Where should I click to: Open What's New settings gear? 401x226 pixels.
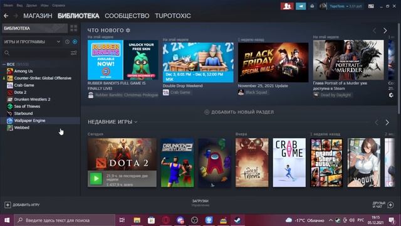[x=128, y=30]
